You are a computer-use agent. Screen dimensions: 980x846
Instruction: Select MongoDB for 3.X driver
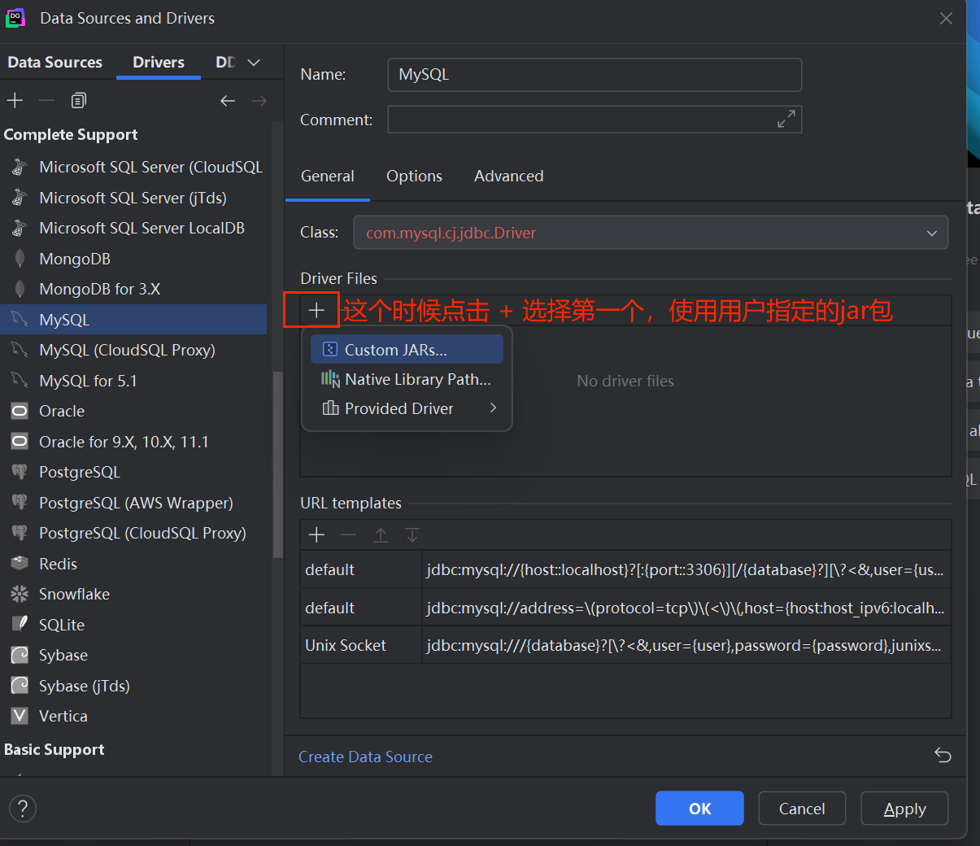click(x=133, y=290)
